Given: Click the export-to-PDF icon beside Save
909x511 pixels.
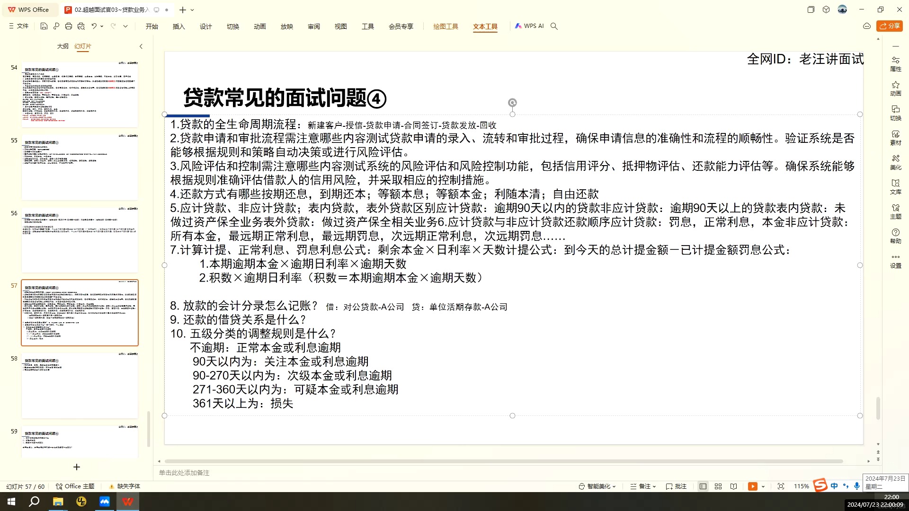Looking at the screenshot, I should tap(56, 26).
